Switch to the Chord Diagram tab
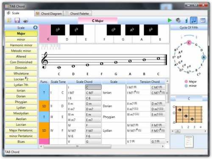 click(x=49, y=14)
